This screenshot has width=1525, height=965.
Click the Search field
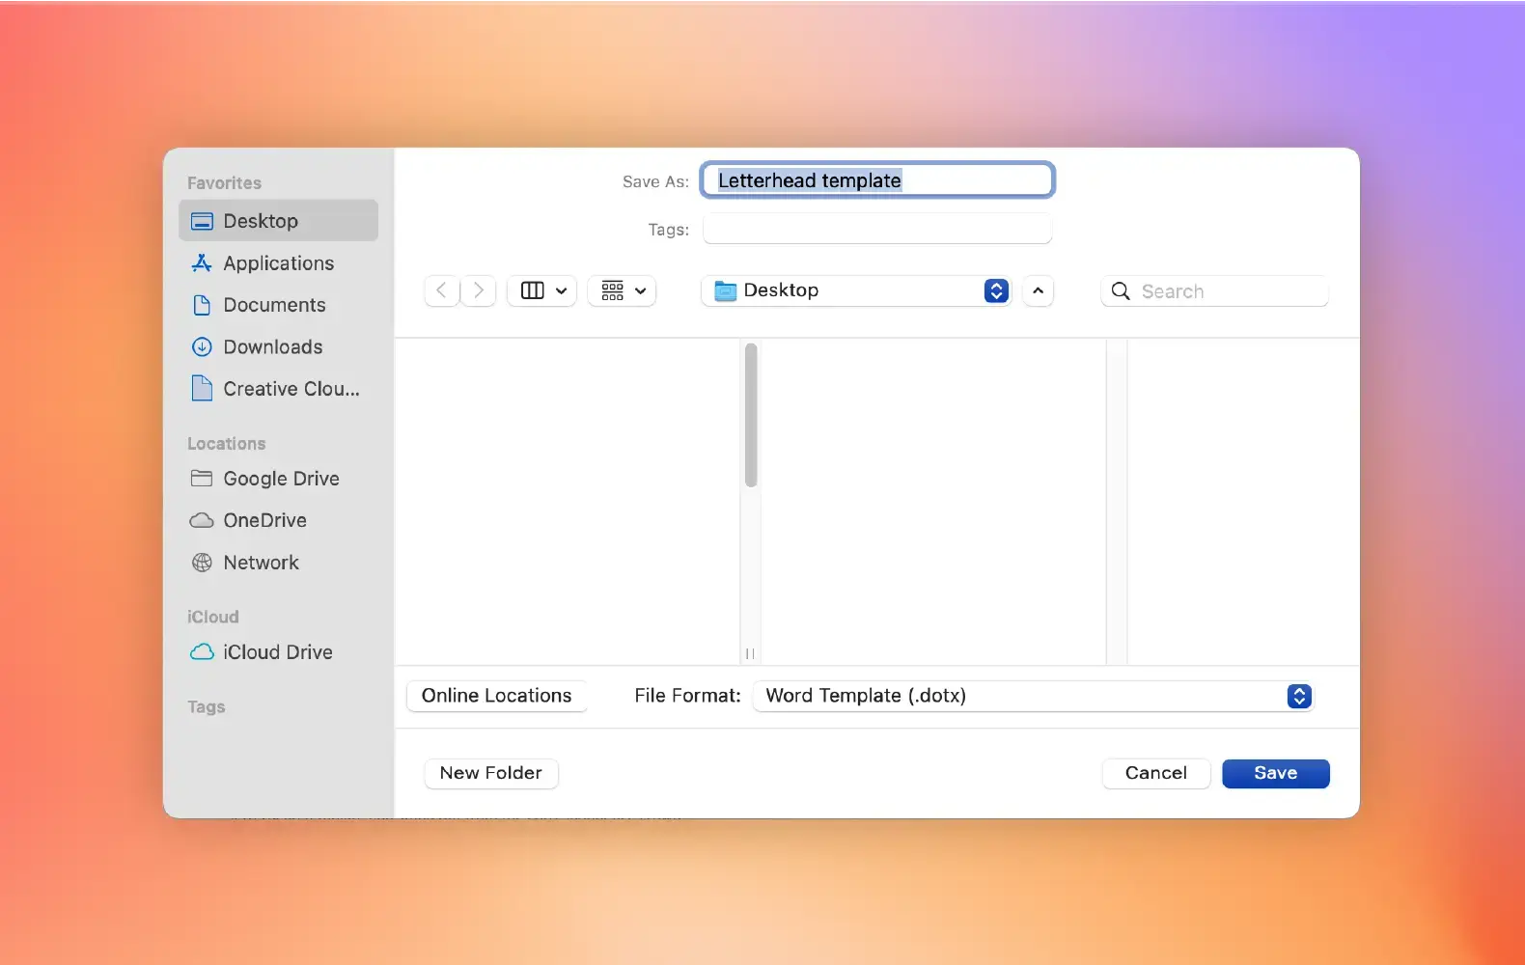click(x=1214, y=291)
